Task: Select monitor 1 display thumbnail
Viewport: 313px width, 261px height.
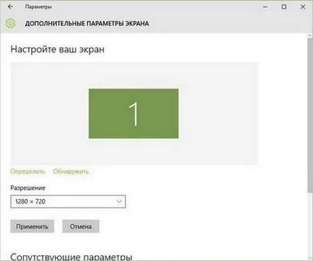Action: point(133,113)
